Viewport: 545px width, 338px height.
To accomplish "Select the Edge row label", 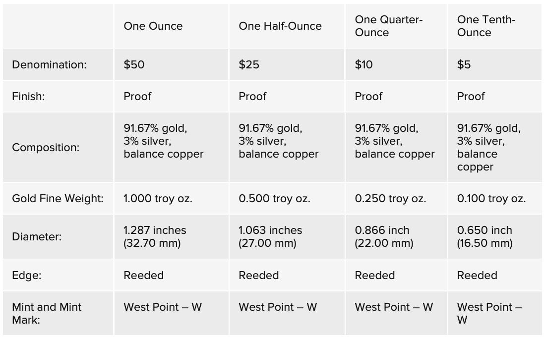I will [x=27, y=276].
